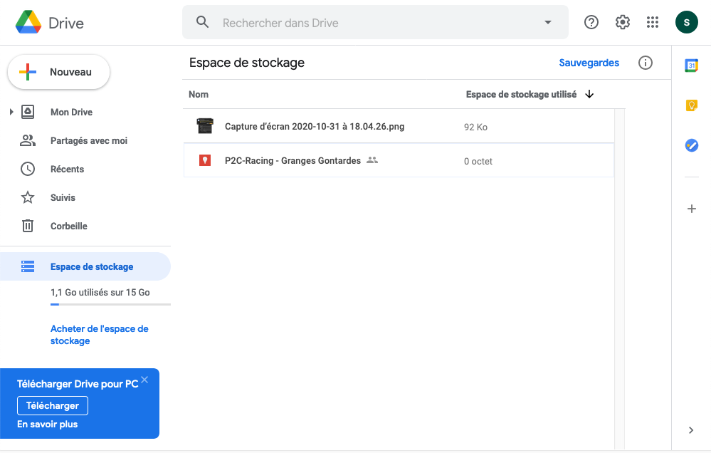Click the screenshot file thumbnail
This screenshot has width=711, height=453.
205,126
